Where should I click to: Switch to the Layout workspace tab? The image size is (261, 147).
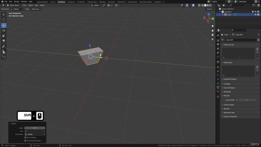(x=53, y=2)
